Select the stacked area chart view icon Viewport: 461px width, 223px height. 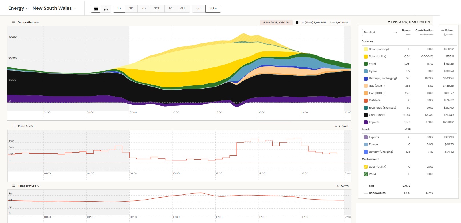pyautogui.click(x=96, y=9)
